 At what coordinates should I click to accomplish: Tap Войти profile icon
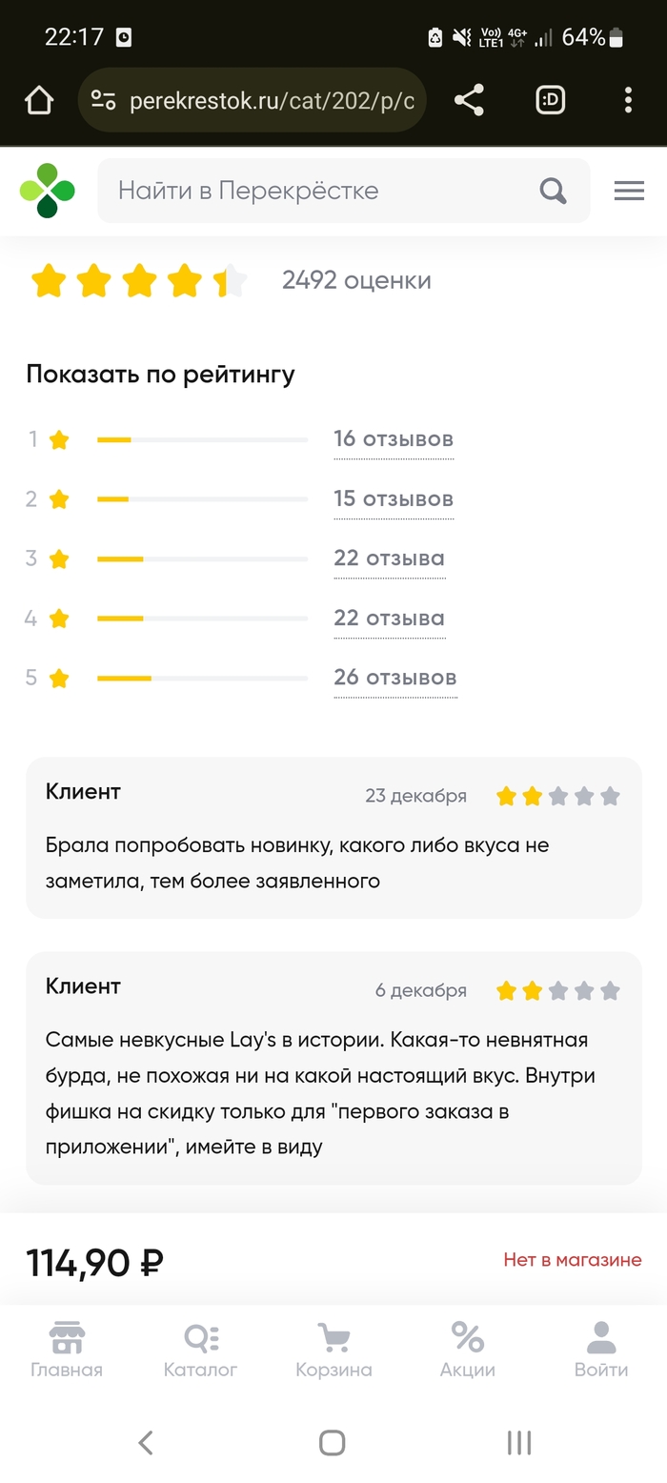coord(601,1349)
